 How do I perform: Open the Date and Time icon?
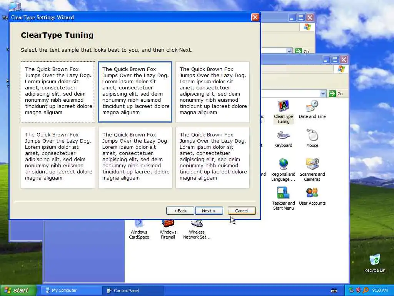312,109
